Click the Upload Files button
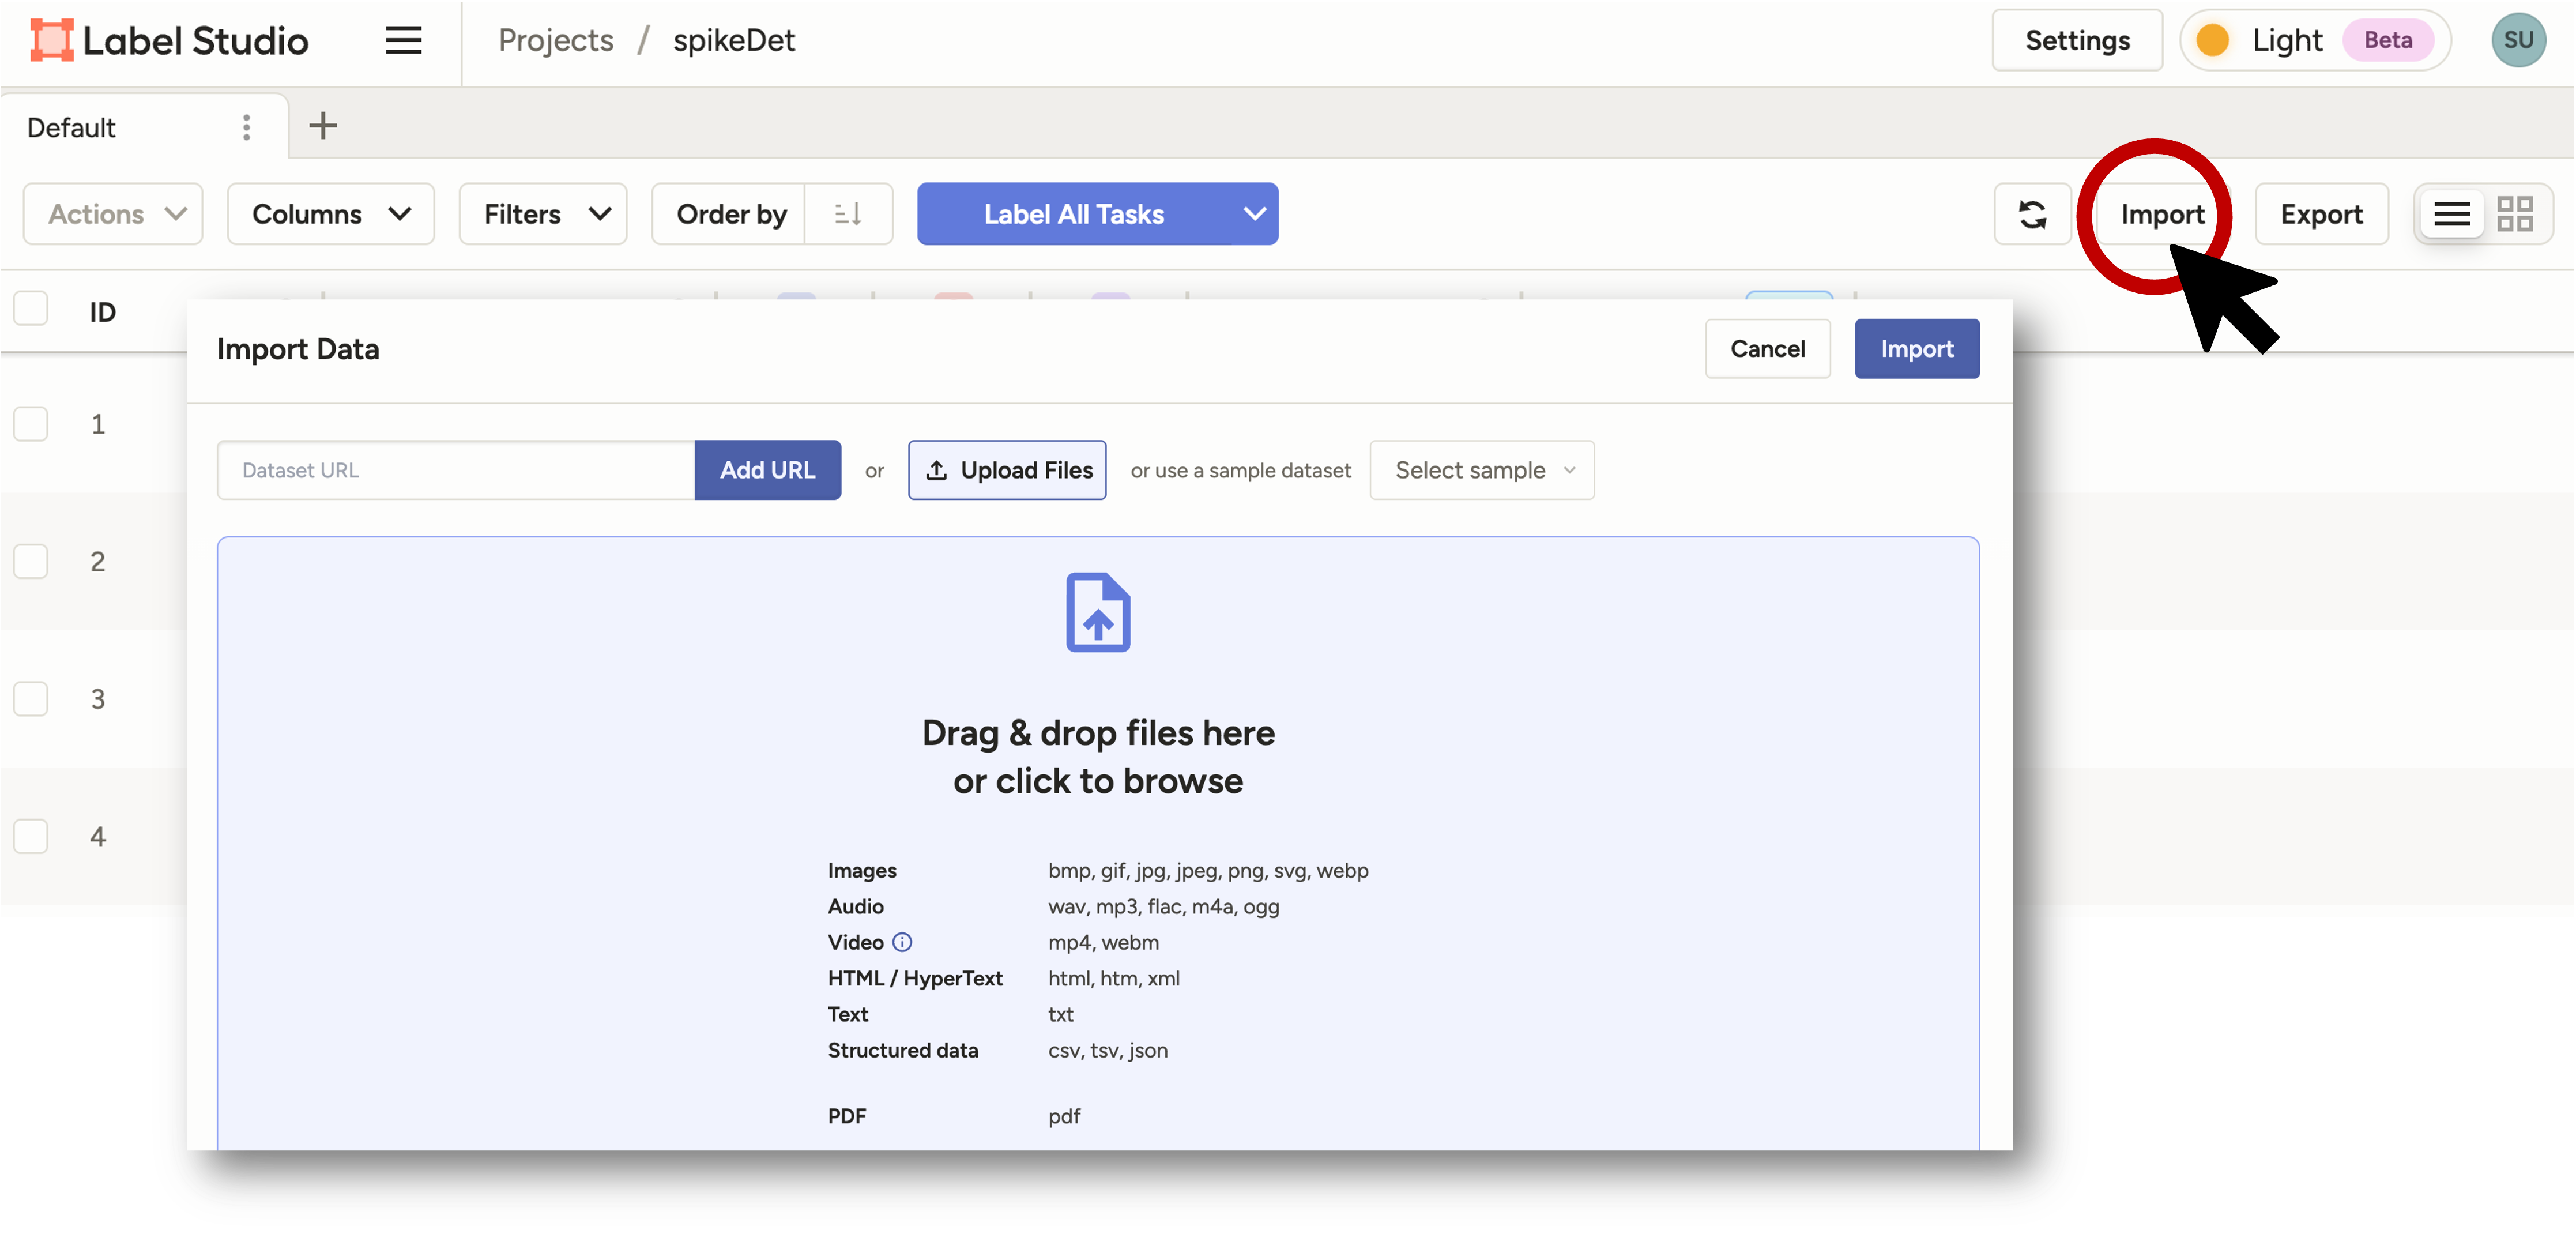This screenshot has width=2576, height=1234. (1007, 470)
